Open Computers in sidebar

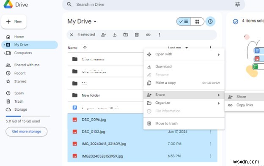23,53
